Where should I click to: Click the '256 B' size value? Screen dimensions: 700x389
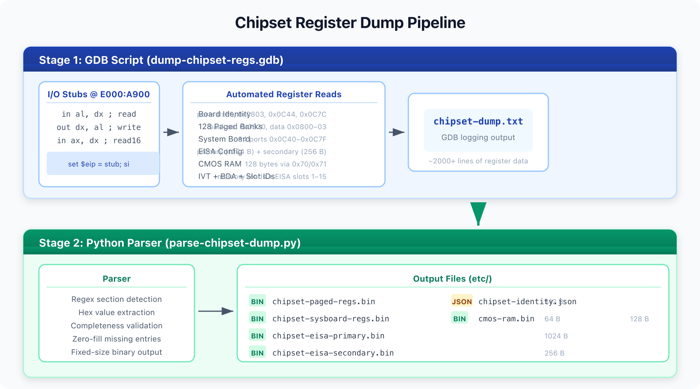pyautogui.click(x=555, y=353)
